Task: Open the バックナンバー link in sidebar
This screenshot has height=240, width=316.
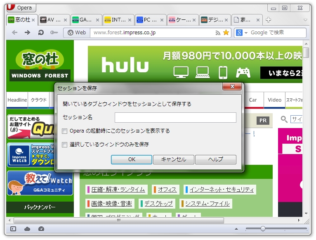Action: 40,207
